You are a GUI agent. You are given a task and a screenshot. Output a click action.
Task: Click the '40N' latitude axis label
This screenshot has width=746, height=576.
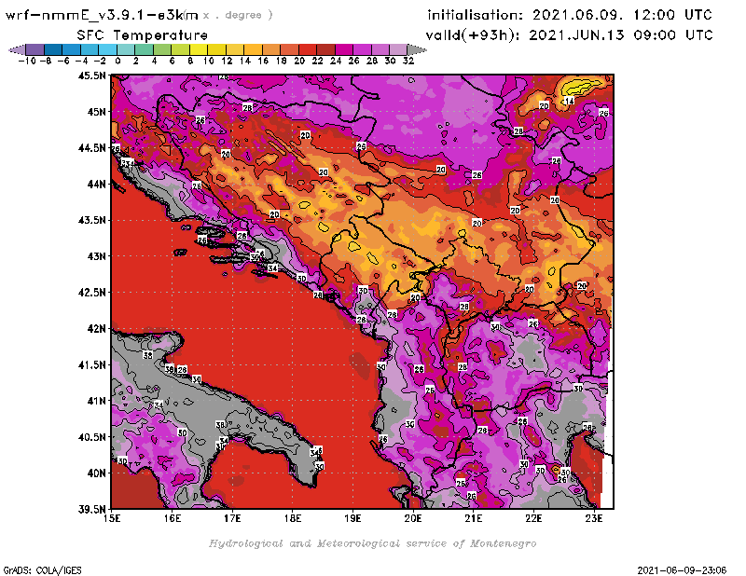[x=96, y=473]
